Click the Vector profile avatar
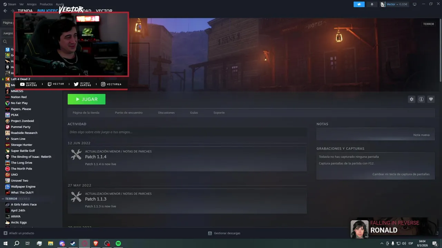Image resolution: width=442 pixels, height=248 pixels. point(383,4)
